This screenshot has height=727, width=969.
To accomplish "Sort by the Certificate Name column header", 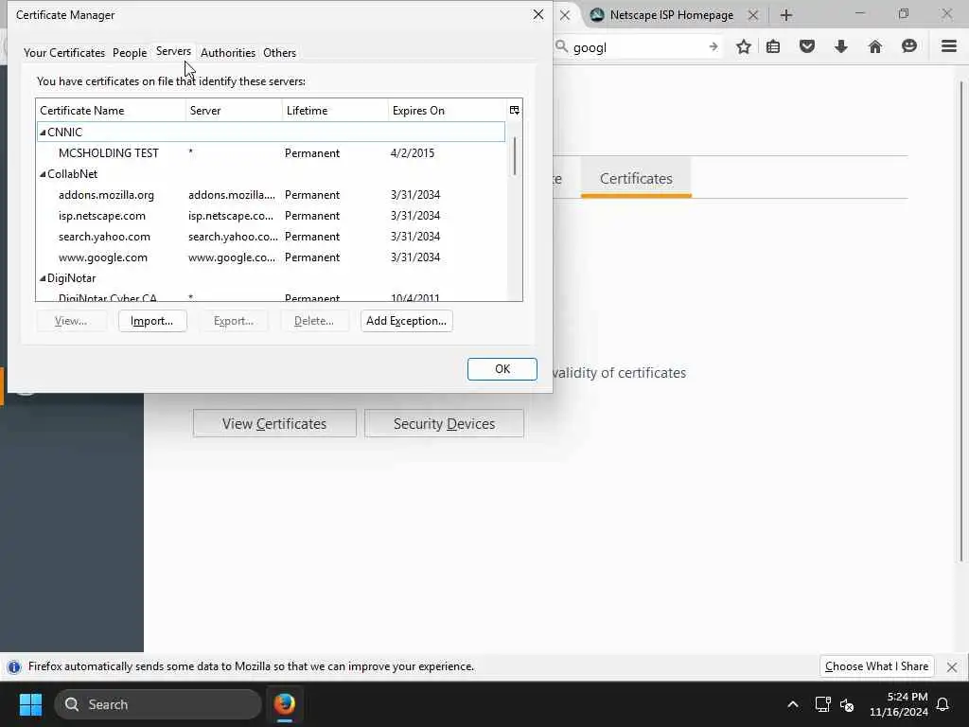I will [111, 110].
